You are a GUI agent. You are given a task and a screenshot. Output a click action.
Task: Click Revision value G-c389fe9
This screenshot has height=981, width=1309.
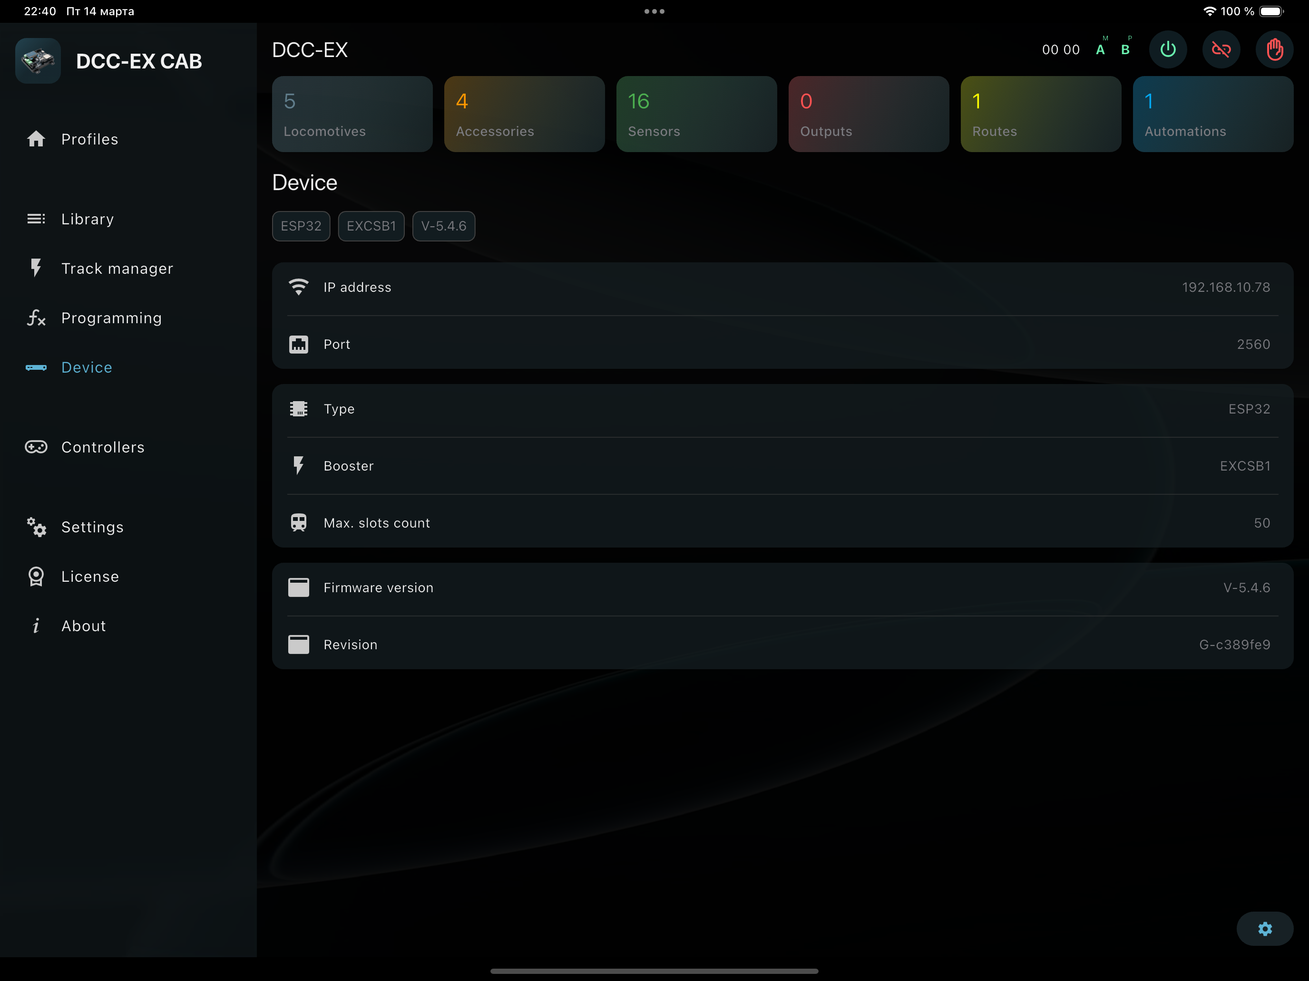click(1235, 644)
